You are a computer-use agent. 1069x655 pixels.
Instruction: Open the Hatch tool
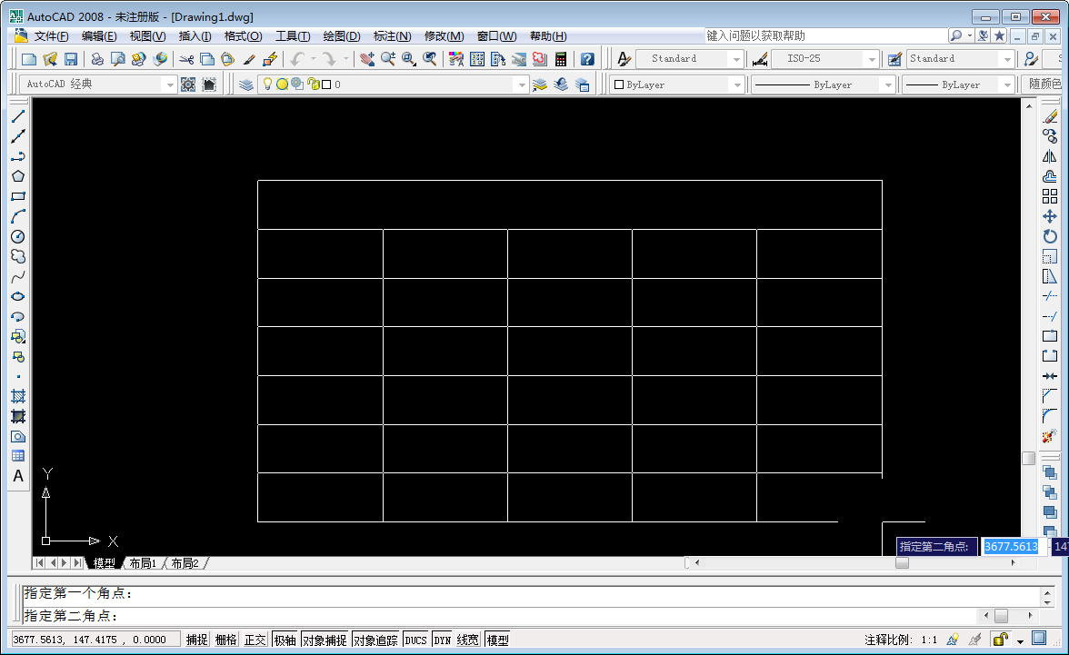click(18, 395)
